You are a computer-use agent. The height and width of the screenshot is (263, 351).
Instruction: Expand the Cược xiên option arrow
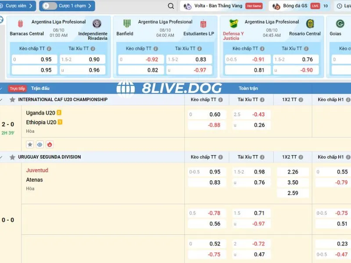click(30, 6)
